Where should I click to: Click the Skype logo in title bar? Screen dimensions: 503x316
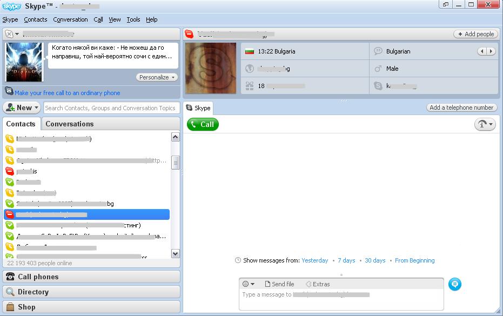[x=11, y=6]
